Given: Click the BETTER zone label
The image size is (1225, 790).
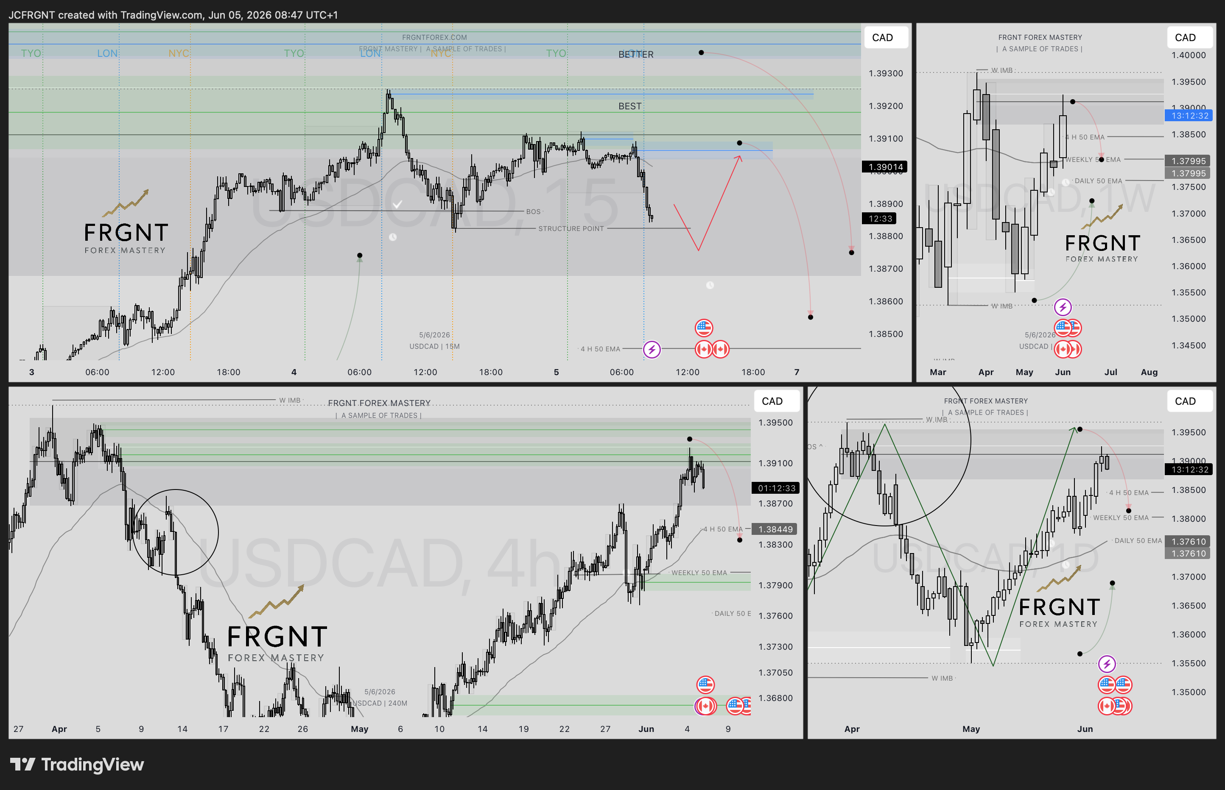Looking at the screenshot, I should tap(635, 54).
